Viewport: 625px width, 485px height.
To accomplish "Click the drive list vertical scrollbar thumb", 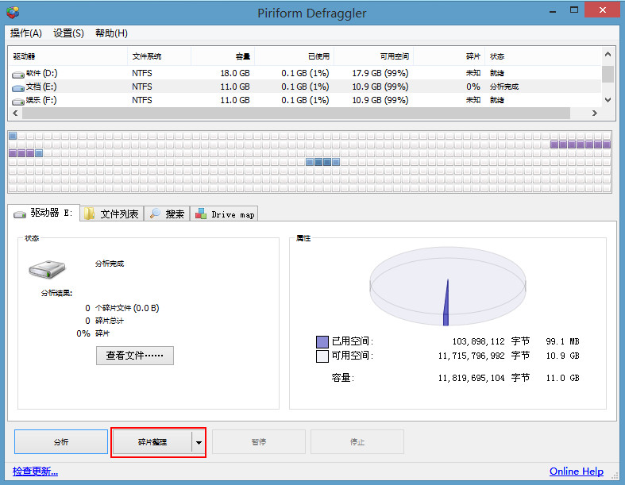I will (x=608, y=74).
